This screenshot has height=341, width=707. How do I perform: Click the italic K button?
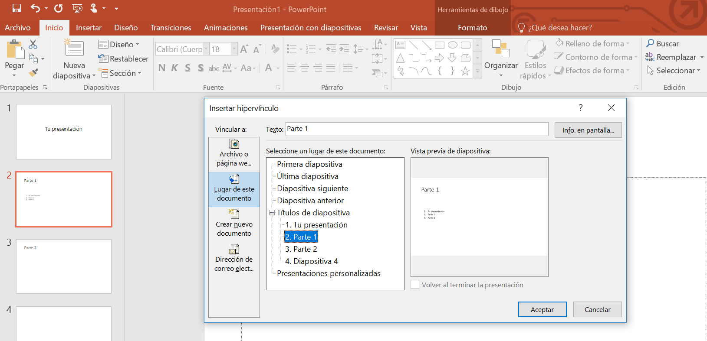point(174,68)
